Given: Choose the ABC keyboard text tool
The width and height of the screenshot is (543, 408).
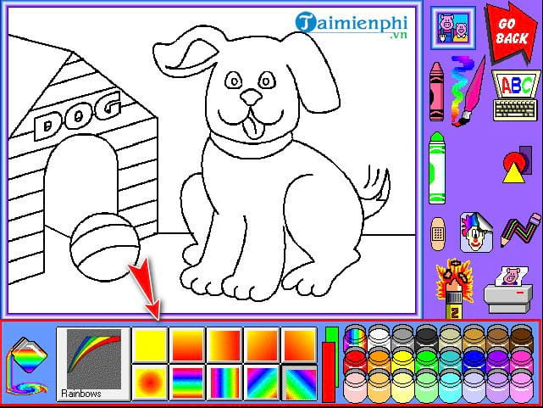Looking at the screenshot, I should (x=514, y=92).
